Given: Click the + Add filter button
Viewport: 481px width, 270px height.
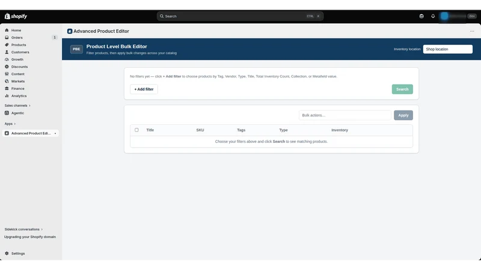Looking at the screenshot, I should coord(144,89).
